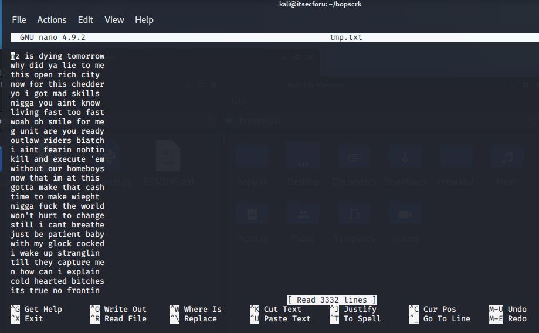Image resolution: width=539 pixels, height=333 pixels.
Task: Click the ^X Exit shortcut
Action: click(27, 318)
